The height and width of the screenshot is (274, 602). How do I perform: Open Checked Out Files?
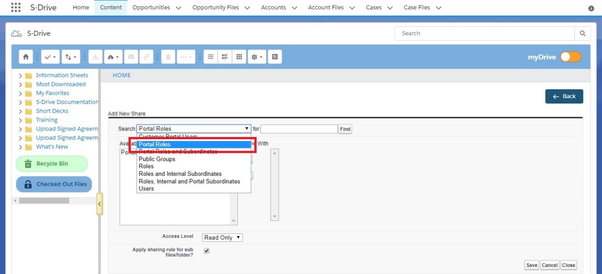(54, 184)
